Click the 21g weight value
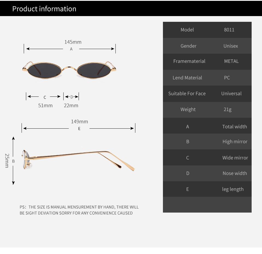262x254 pixels. point(228,110)
